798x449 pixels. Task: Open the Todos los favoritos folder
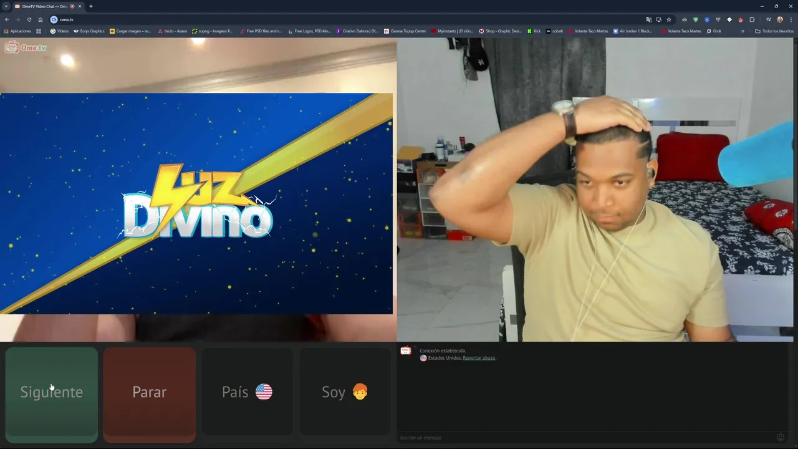(x=774, y=31)
